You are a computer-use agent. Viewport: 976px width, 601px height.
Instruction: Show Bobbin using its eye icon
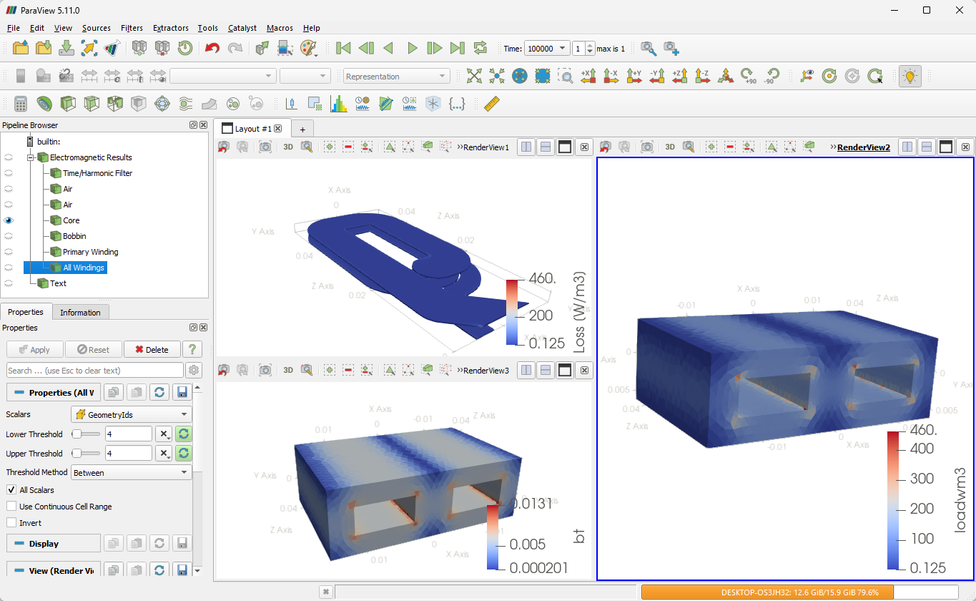click(9, 236)
